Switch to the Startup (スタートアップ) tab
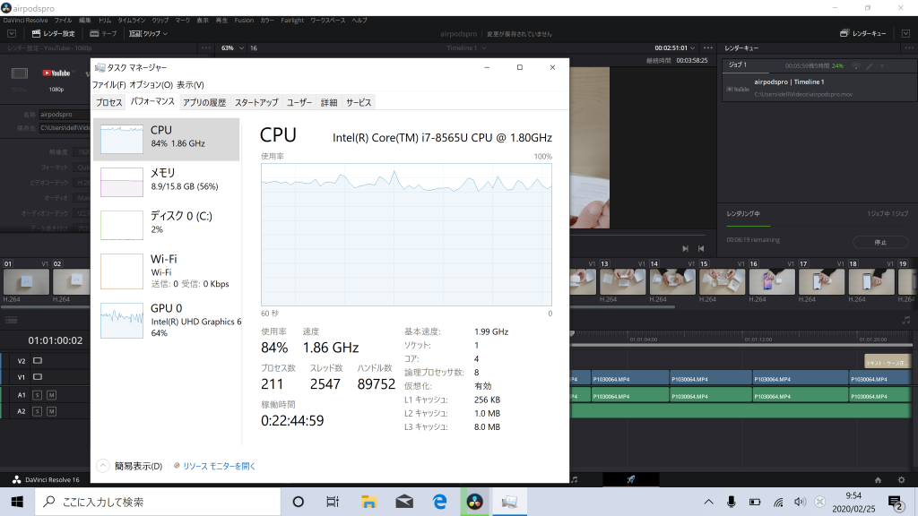The image size is (918, 516). [x=256, y=102]
